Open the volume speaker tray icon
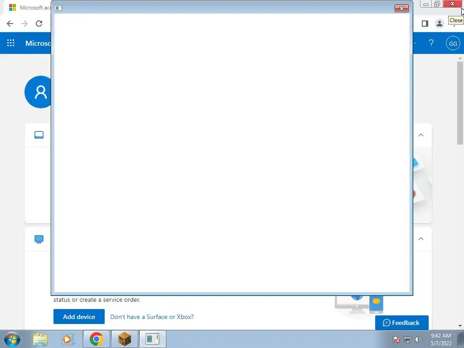Image resolution: width=464 pixels, height=348 pixels. 418,339
